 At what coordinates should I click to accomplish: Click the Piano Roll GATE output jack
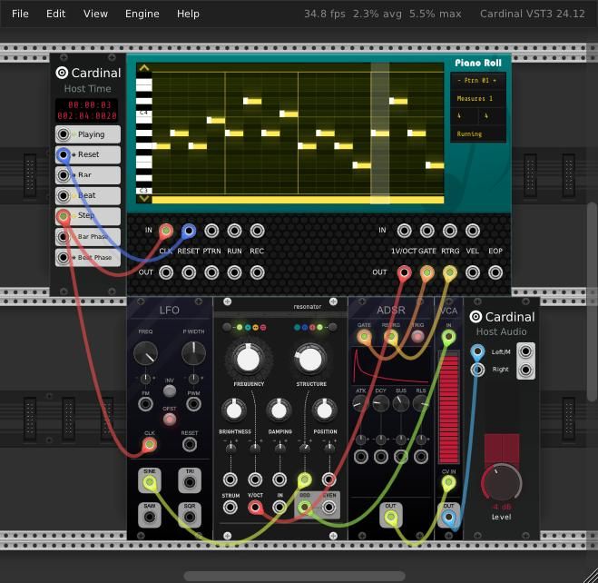427,272
